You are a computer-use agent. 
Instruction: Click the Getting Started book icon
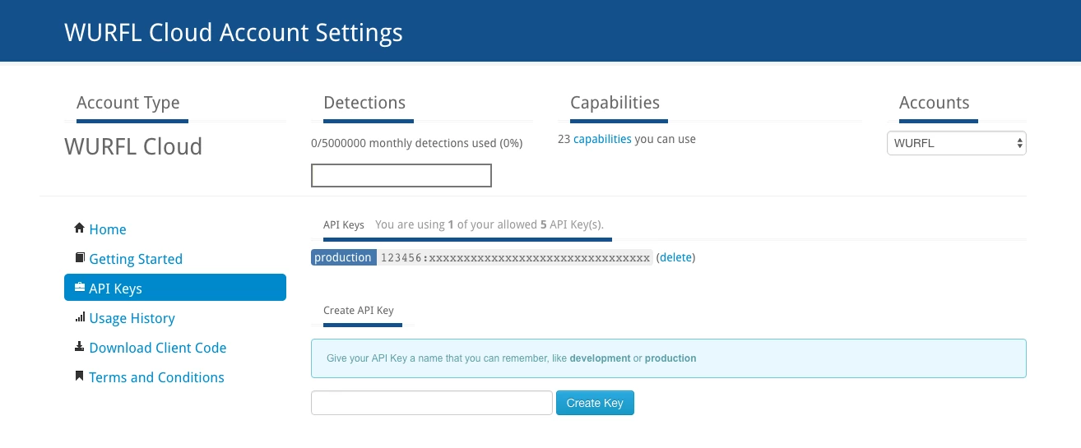tap(80, 257)
